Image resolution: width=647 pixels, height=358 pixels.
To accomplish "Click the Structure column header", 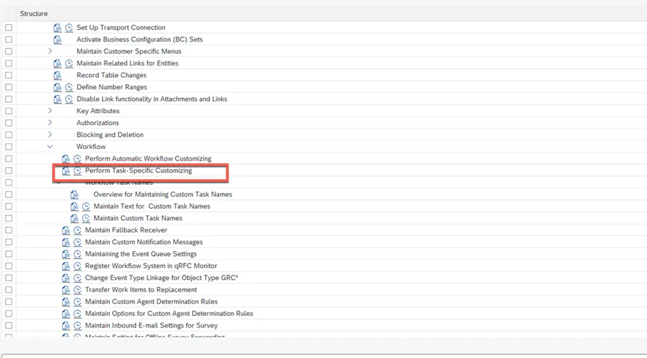I will pyautogui.click(x=34, y=14).
